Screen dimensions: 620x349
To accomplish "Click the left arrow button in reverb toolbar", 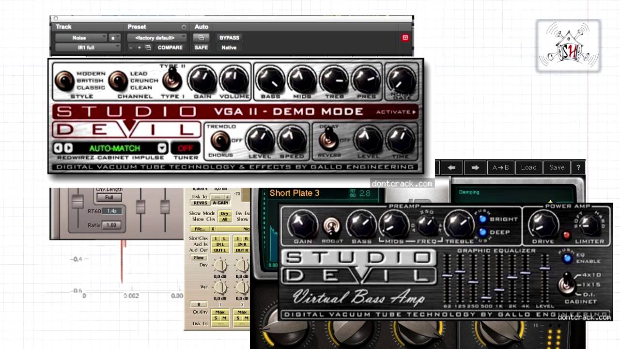I will [x=451, y=168].
